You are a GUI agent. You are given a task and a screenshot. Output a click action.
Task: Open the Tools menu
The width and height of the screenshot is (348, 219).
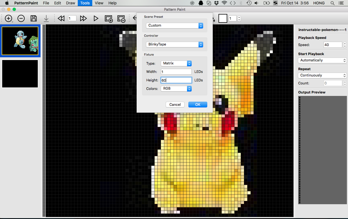coord(85,3)
